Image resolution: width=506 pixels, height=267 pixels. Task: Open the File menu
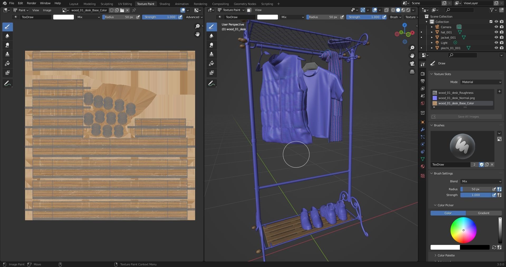(x=12, y=3)
